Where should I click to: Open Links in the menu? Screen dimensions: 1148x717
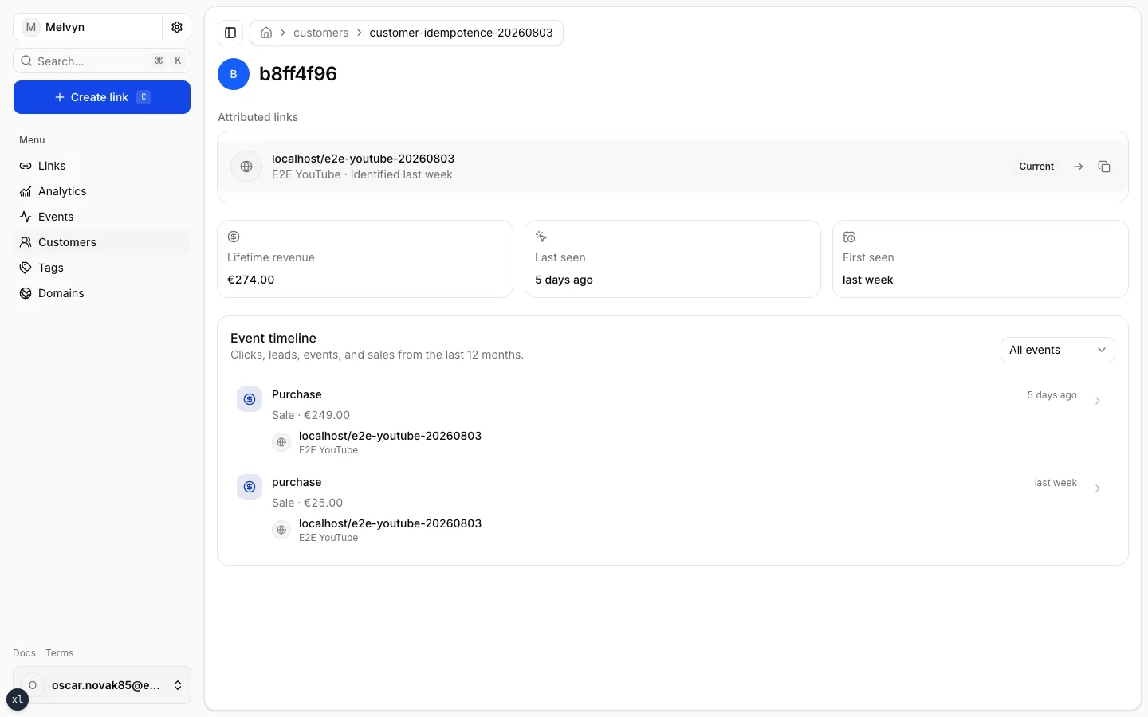(102, 166)
